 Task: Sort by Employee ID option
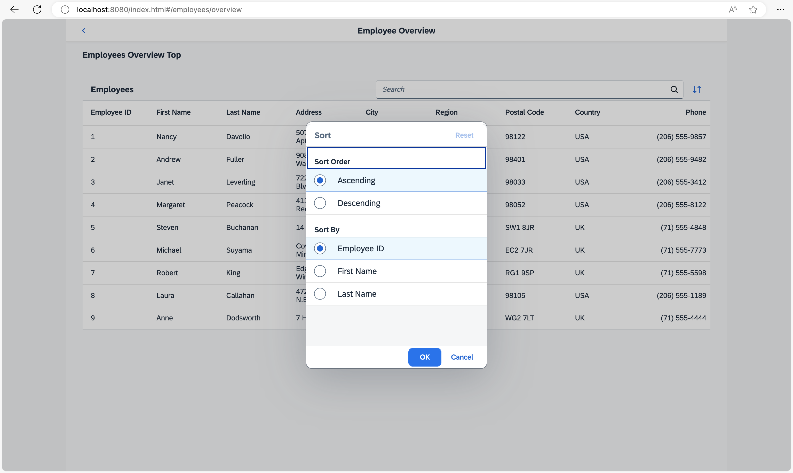[396, 248]
